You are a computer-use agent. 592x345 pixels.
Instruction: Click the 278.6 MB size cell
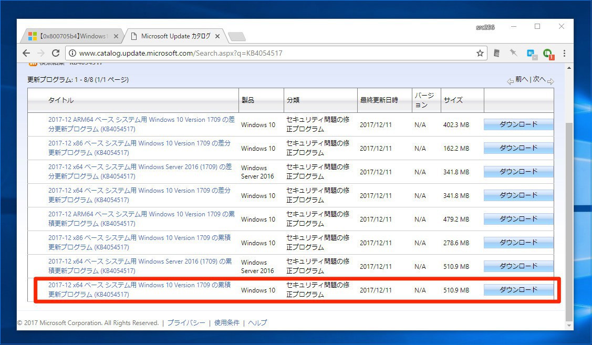tap(456, 243)
